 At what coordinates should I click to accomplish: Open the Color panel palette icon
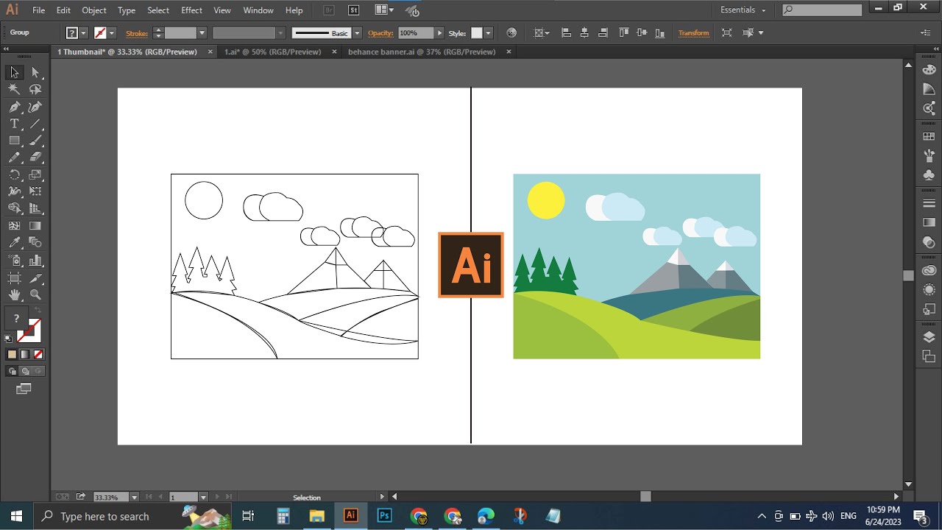tap(929, 69)
